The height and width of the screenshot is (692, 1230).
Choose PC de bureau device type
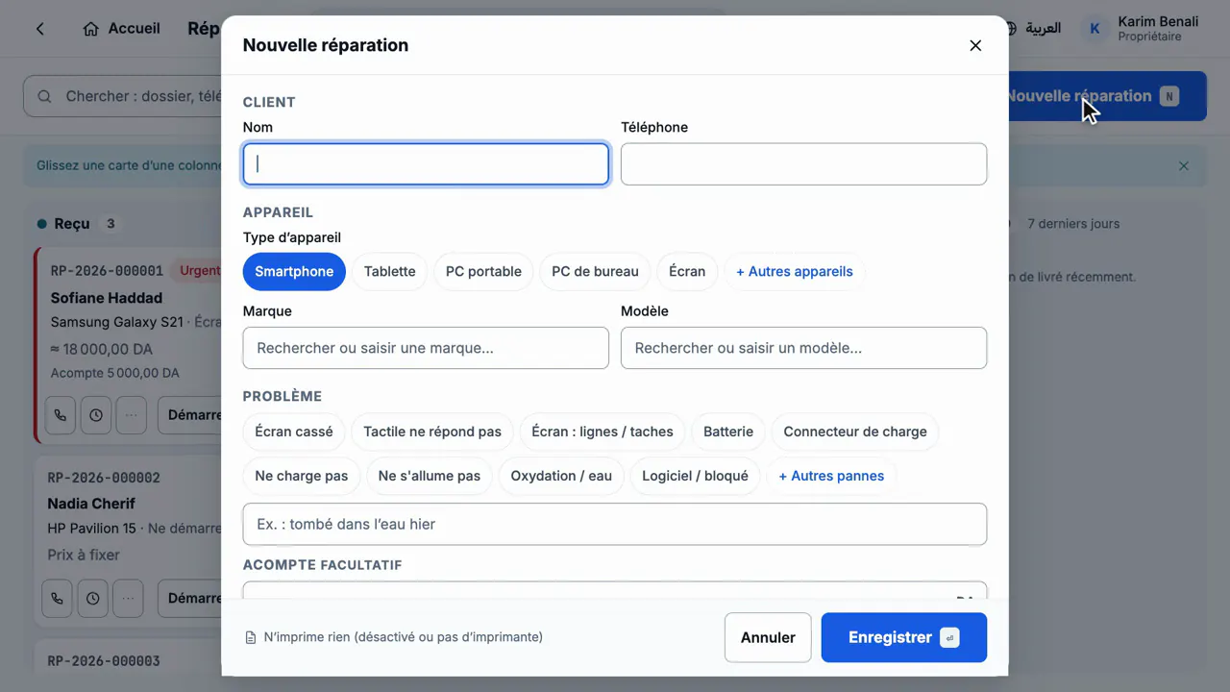pyautogui.click(x=595, y=272)
